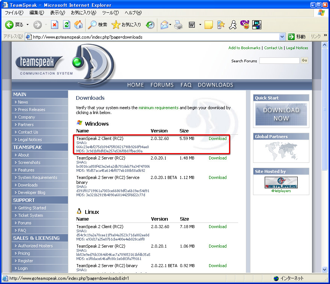
Task: Click the Global Partners world map
Action: coord(281,151)
